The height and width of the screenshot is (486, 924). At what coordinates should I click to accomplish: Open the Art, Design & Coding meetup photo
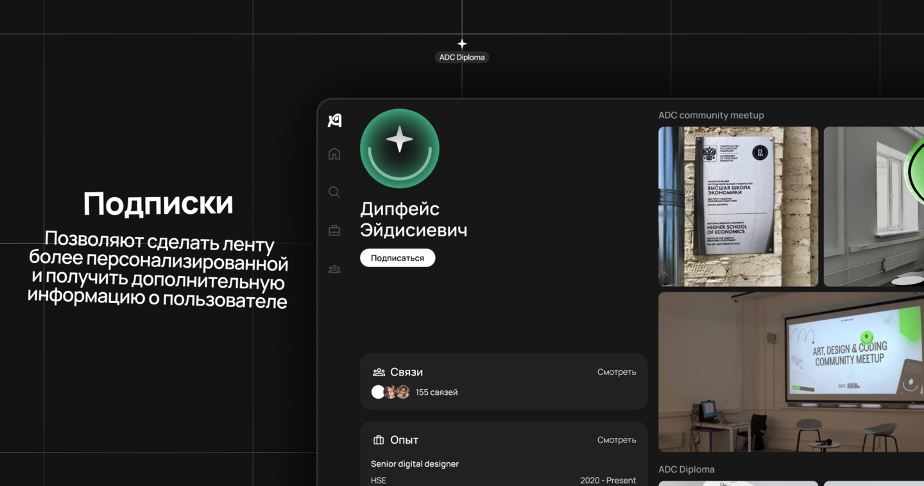click(791, 372)
